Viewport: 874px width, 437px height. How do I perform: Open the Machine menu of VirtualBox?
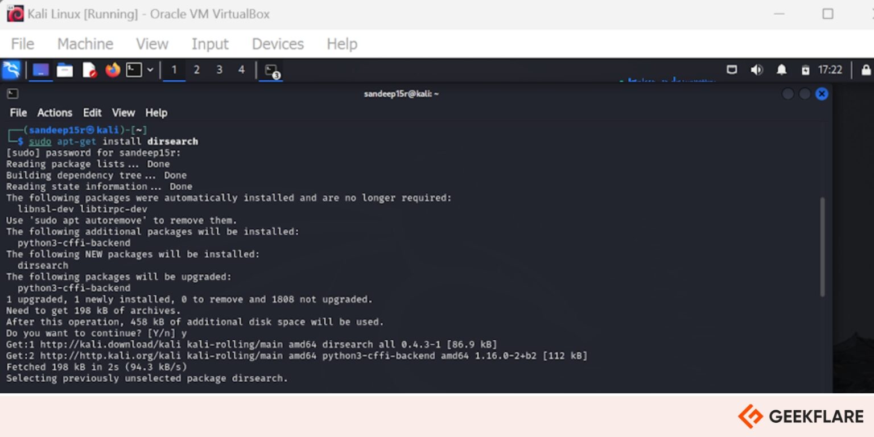(84, 44)
